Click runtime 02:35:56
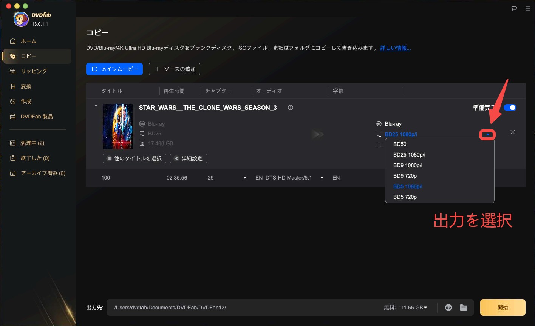Image resolution: width=535 pixels, height=326 pixels. (177, 178)
